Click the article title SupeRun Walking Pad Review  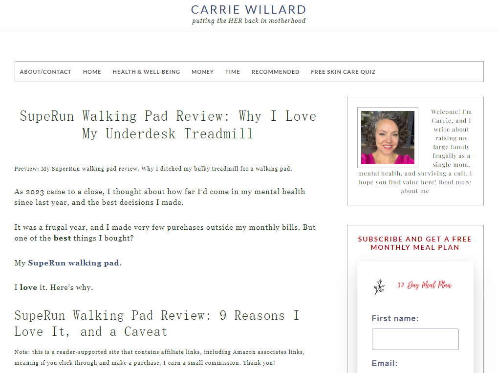click(168, 125)
